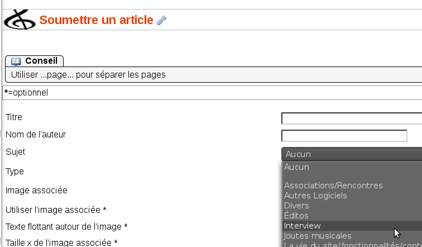The image size is (422, 247).
Task: Click the 'Utiliser l'image associée *' label
Action: click(x=56, y=210)
